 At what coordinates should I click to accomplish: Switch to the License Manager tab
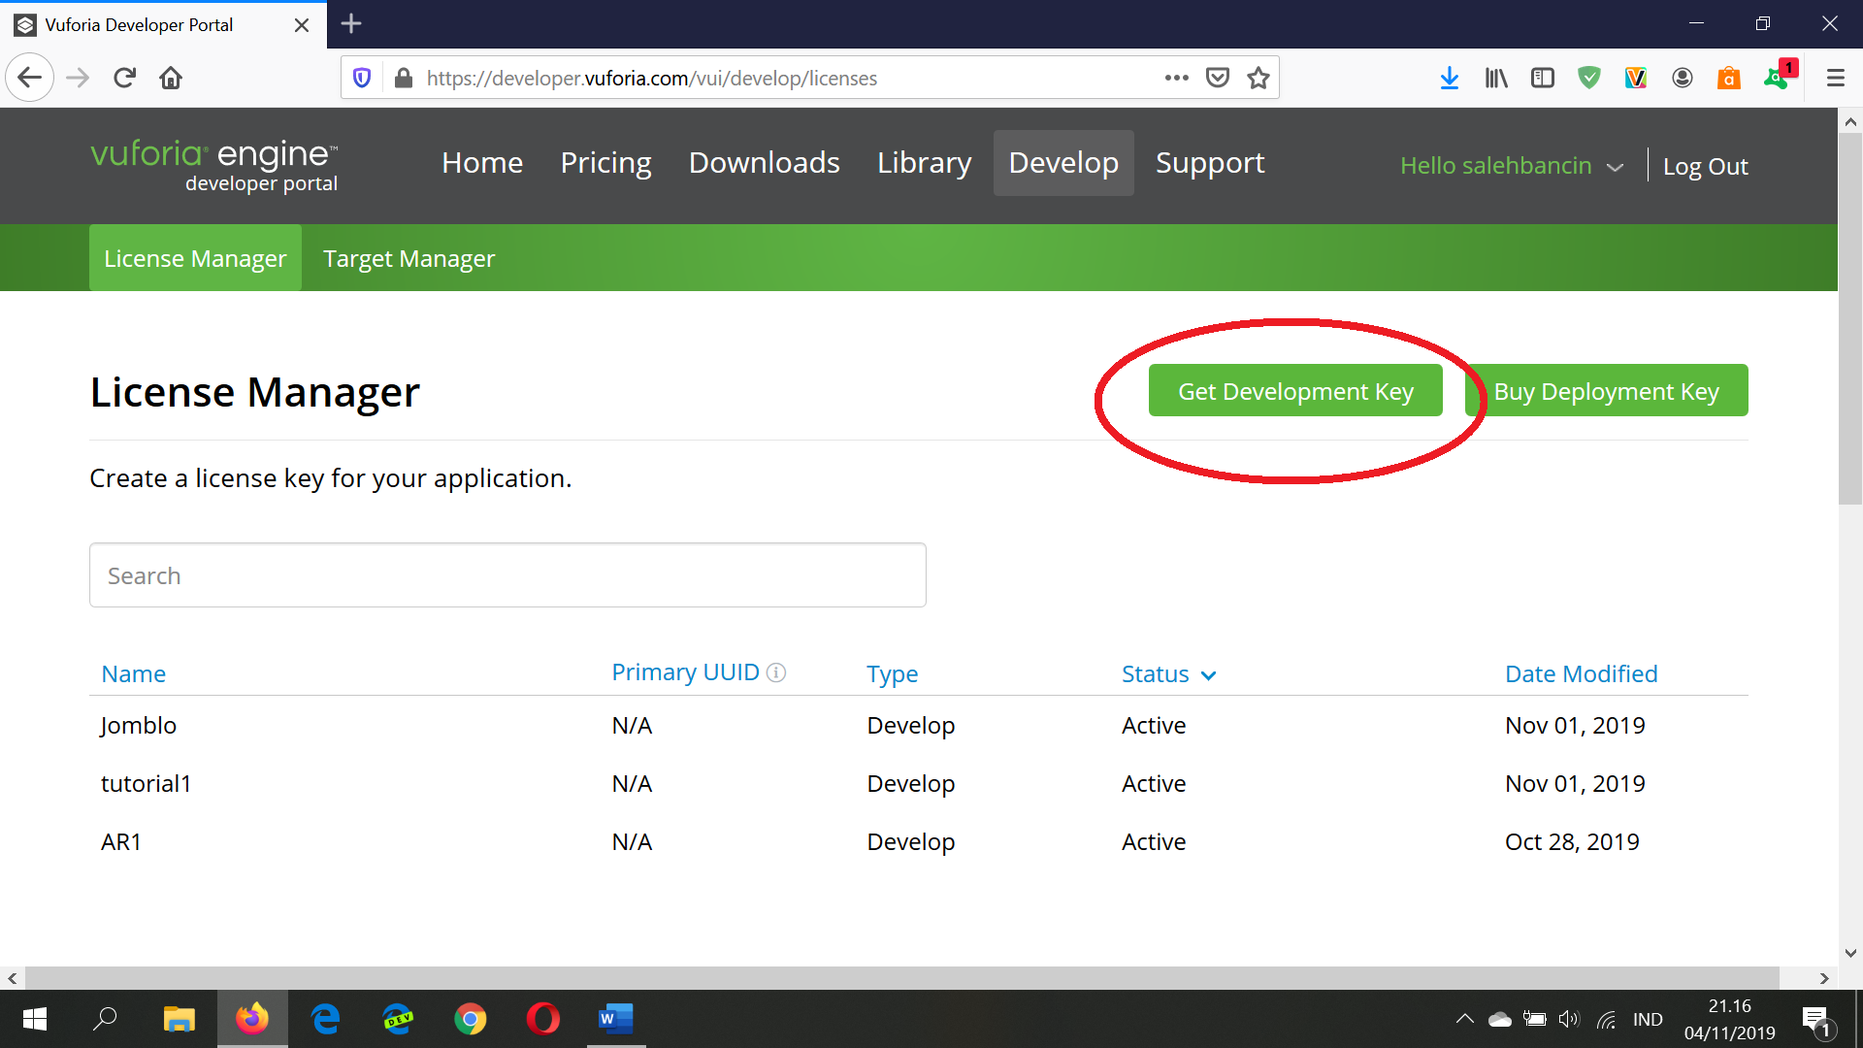tap(195, 258)
